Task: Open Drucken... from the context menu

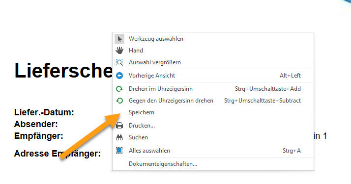Action: pos(213,126)
